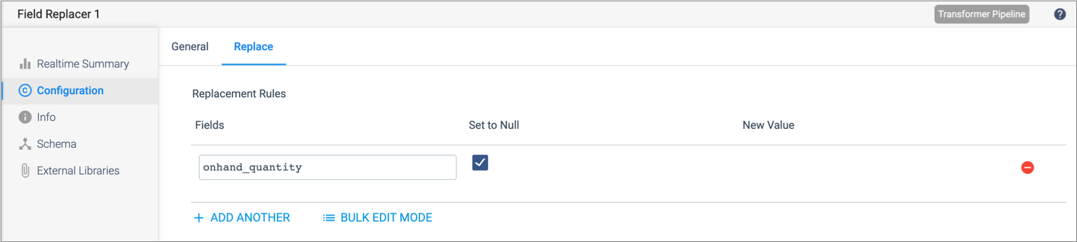Click the onhand_quantity Fields input
Image resolution: width=1077 pixels, height=242 pixels.
coord(328,167)
